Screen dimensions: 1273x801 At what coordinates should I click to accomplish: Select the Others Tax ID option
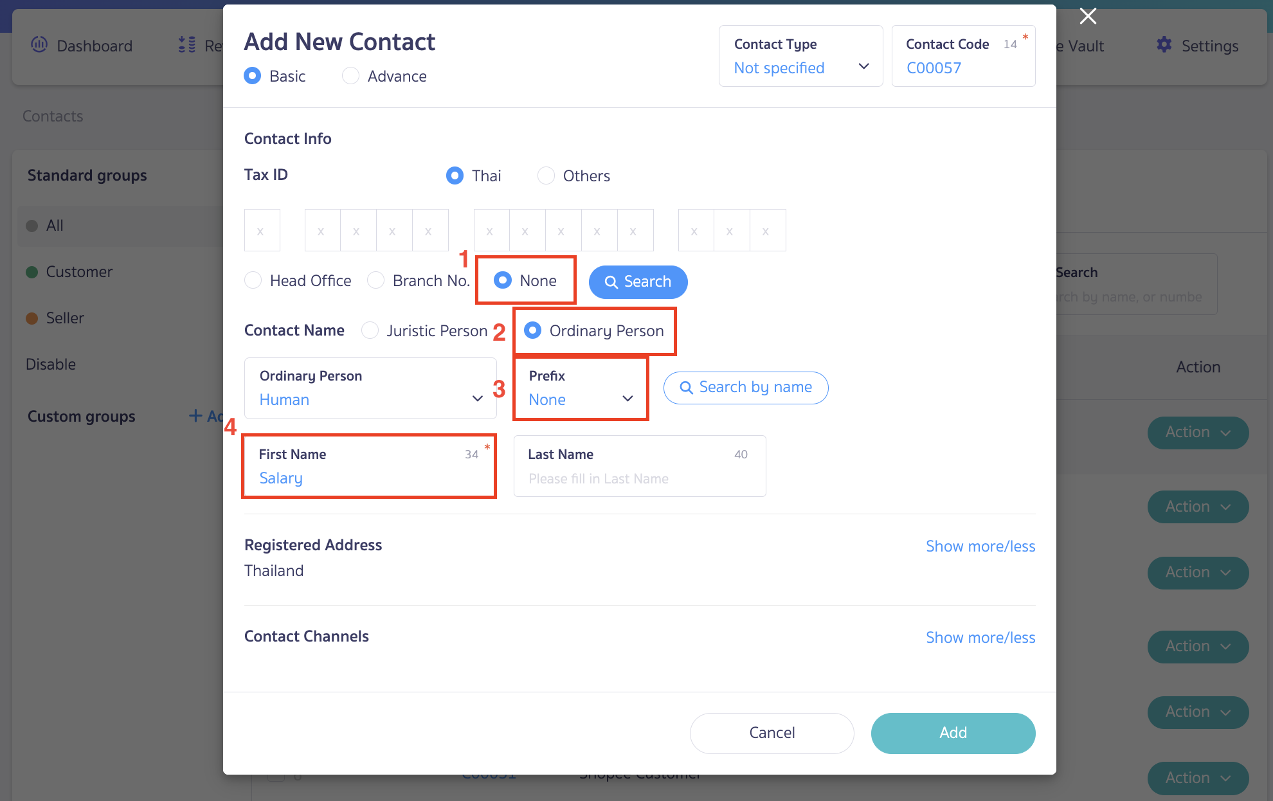click(546, 175)
